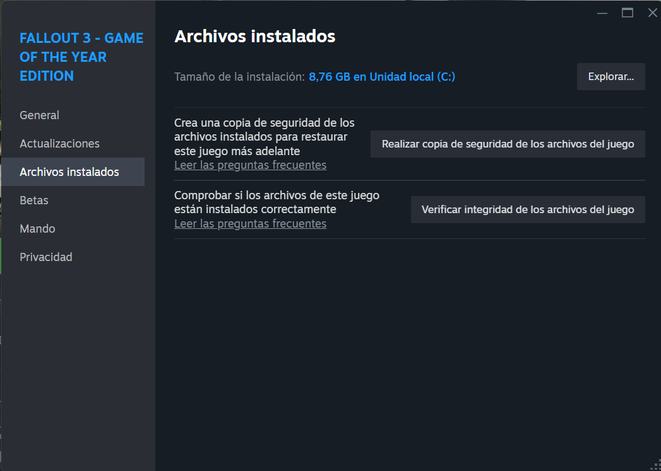Click the Crea una copia de seguridad description
Image resolution: width=661 pixels, height=471 pixels.
point(264,137)
